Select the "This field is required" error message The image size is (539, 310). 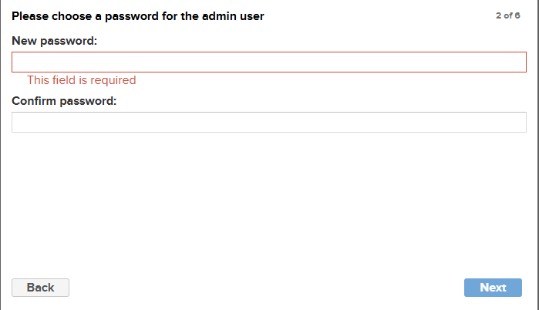pos(81,80)
